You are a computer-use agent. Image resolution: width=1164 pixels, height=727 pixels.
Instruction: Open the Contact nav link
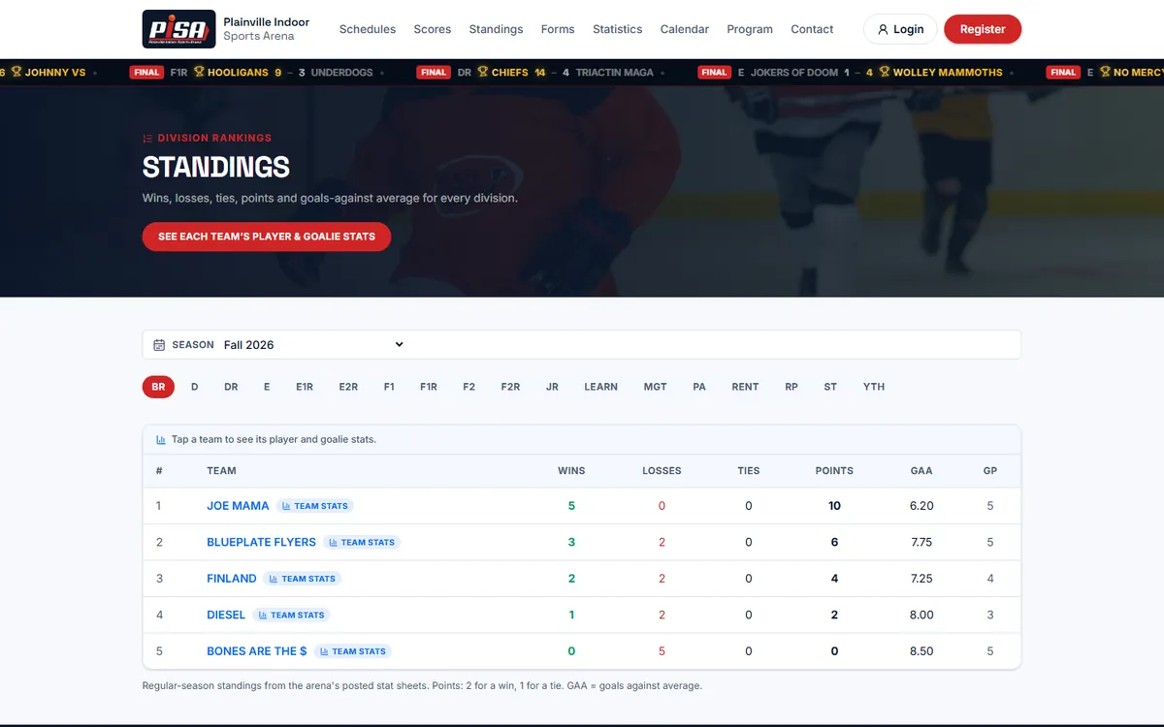coord(812,29)
